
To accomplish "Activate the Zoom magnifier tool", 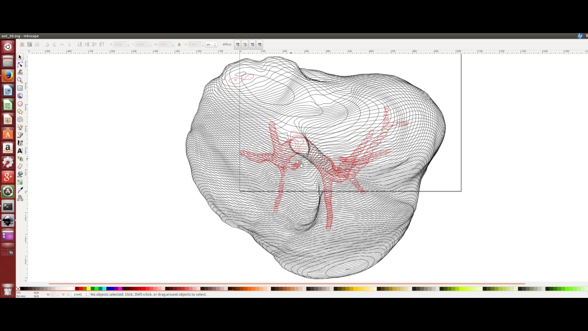I will (x=20, y=80).
